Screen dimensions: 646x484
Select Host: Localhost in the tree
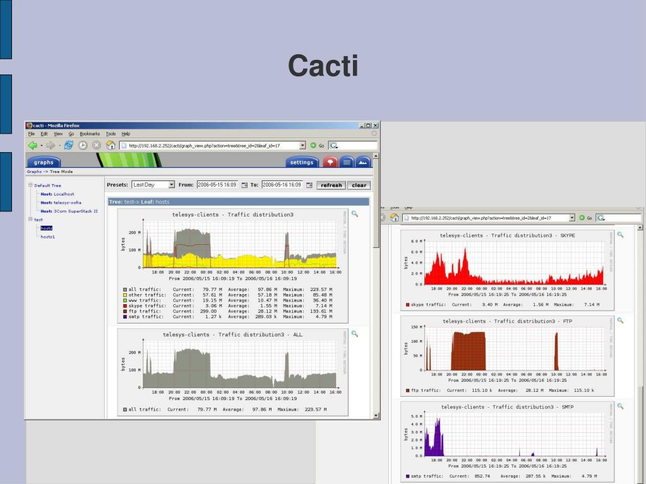tap(57, 194)
